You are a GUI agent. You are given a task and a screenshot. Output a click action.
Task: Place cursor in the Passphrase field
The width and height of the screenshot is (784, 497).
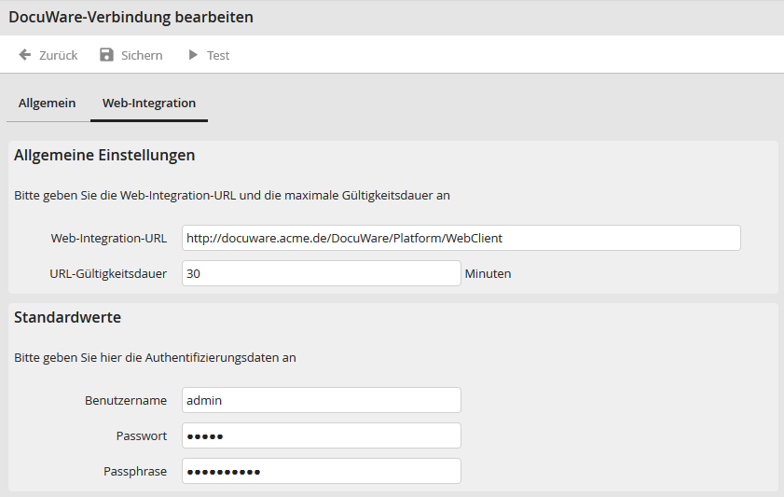point(321,471)
